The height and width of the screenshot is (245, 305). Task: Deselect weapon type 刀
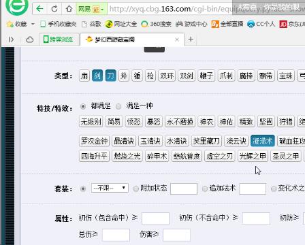(x=110, y=76)
